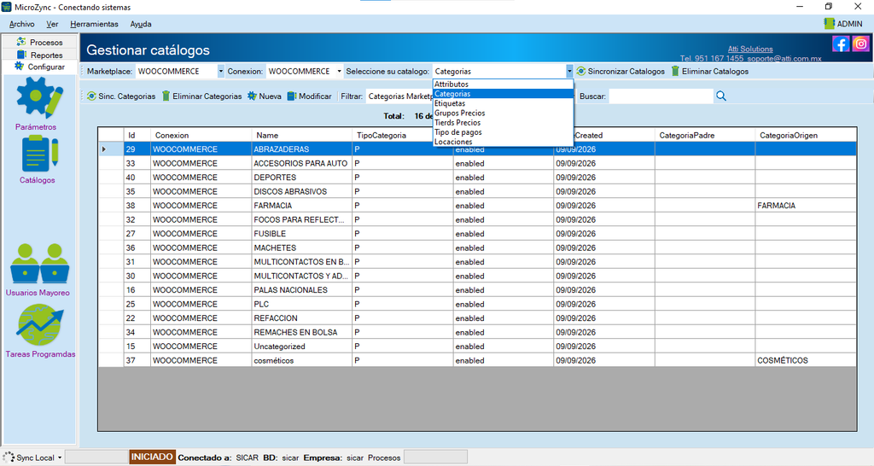Sort by Id column header
The width and height of the screenshot is (874, 466).
click(137, 135)
